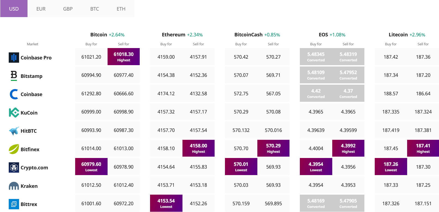Click the KuCoin logo icon
Screen dimensions: 439x212
coord(14,113)
